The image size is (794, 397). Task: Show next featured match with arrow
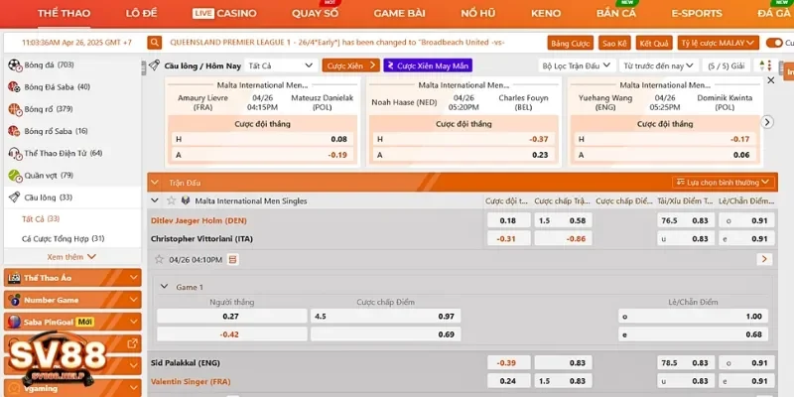pyautogui.click(x=766, y=121)
